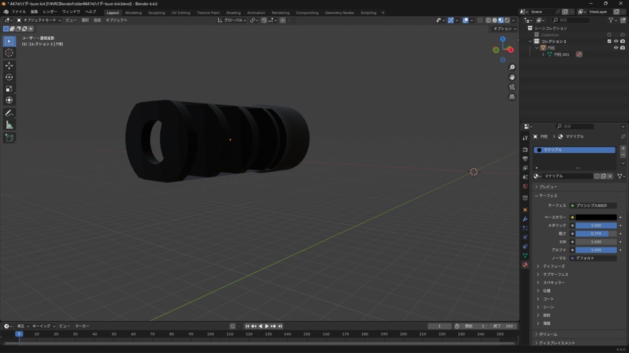The width and height of the screenshot is (629, 353).
Task: Select the Rotate tool
Action: pyautogui.click(x=9, y=77)
